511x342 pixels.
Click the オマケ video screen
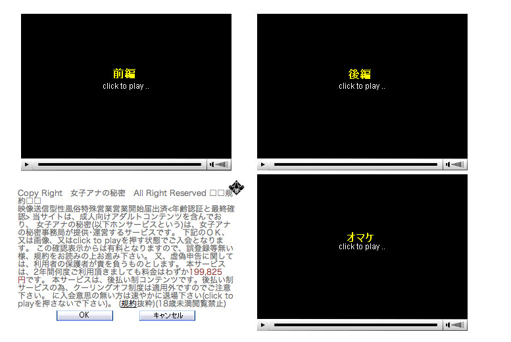[x=362, y=246]
